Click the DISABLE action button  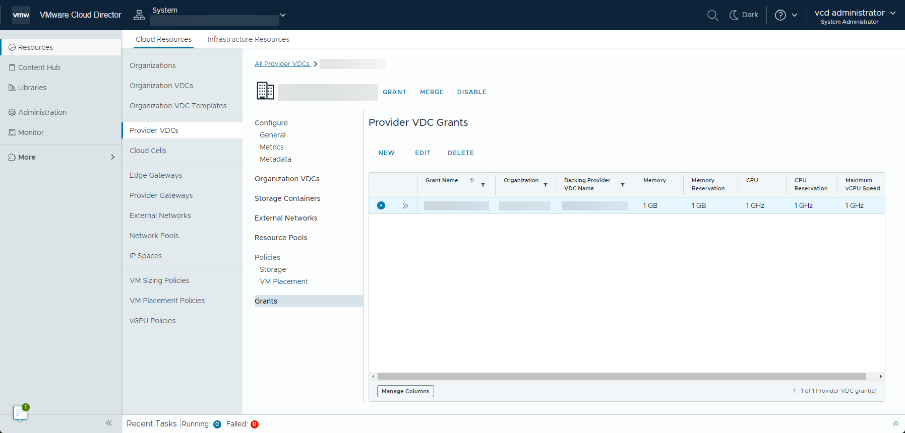coord(471,92)
